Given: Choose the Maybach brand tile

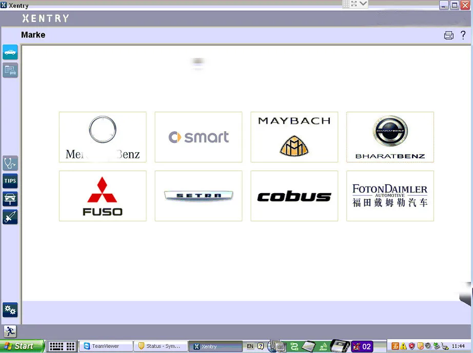Looking at the screenshot, I should (x=294, y=137).
